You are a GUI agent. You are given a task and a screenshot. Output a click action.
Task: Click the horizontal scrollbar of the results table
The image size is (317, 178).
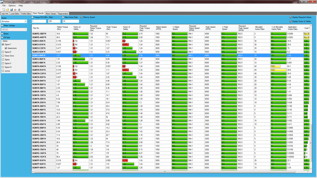pos(165,172)
